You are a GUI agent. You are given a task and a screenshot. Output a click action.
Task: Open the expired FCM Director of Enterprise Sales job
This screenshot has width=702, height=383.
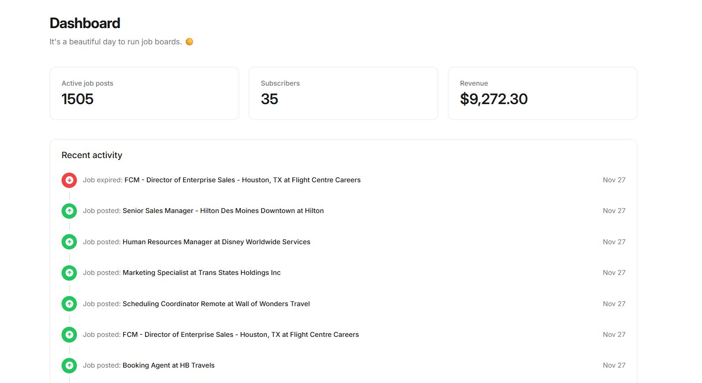pyautogui.click(x=242, y=180)
